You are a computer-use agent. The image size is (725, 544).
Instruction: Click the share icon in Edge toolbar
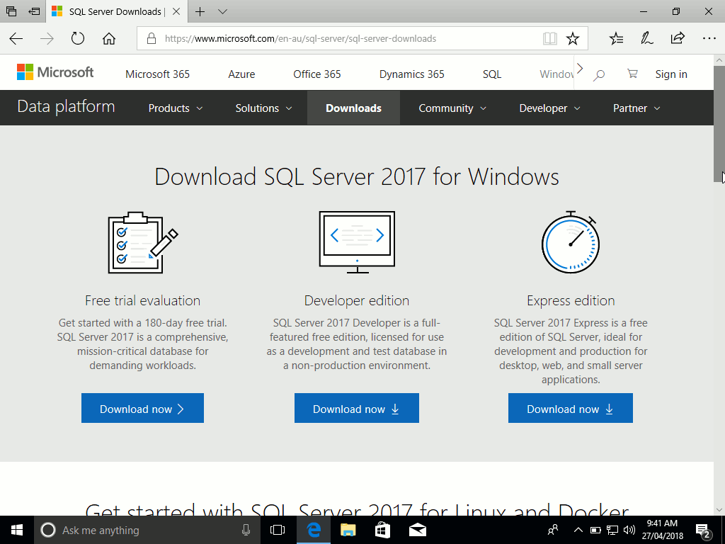click(x=678, y=38)
